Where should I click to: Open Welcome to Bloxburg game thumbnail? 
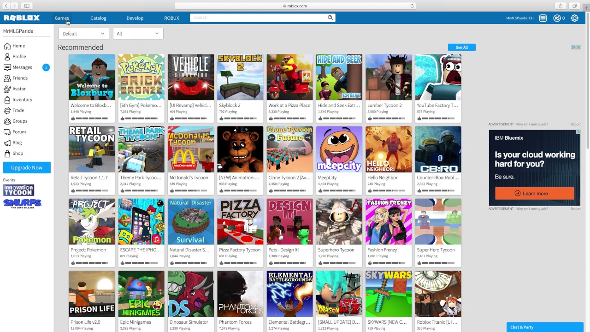pos(92,77)
